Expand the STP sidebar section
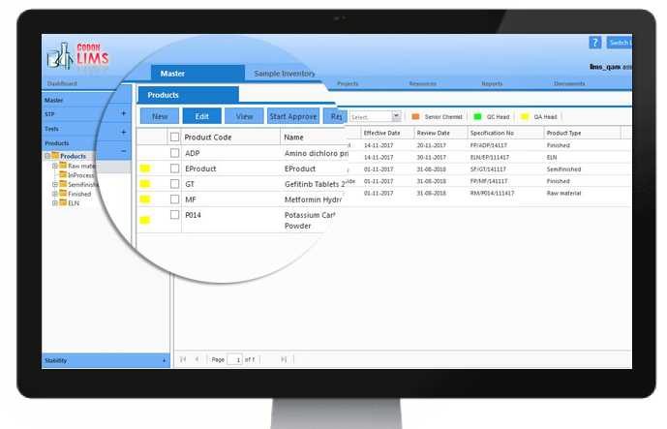Image resolution: width=667 pixels, height=429 pixels. (x=123, y=114)
